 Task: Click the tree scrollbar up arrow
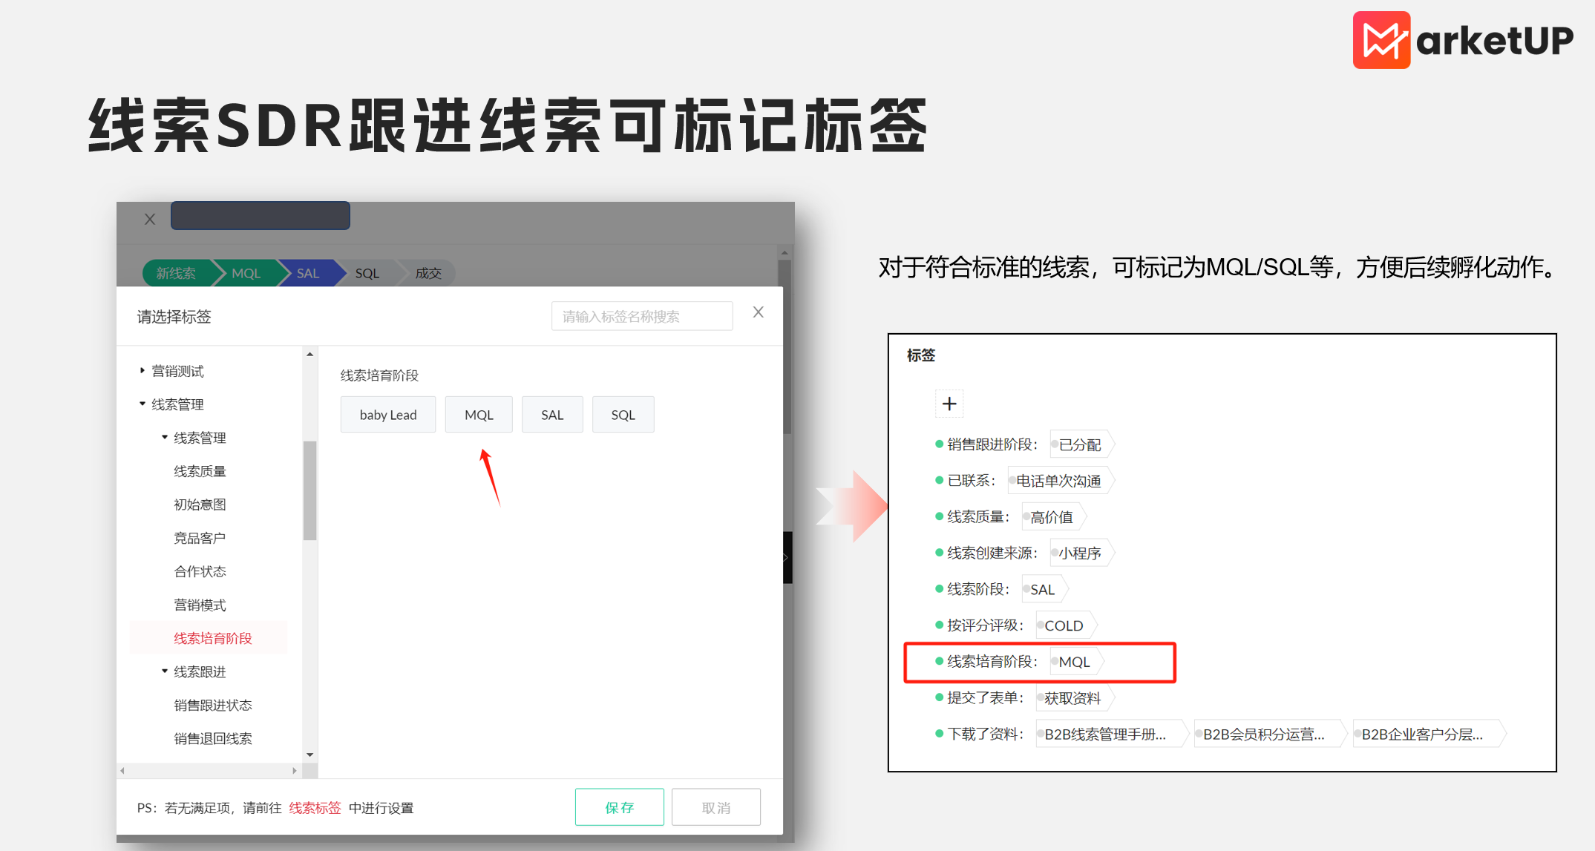(309, 355)
